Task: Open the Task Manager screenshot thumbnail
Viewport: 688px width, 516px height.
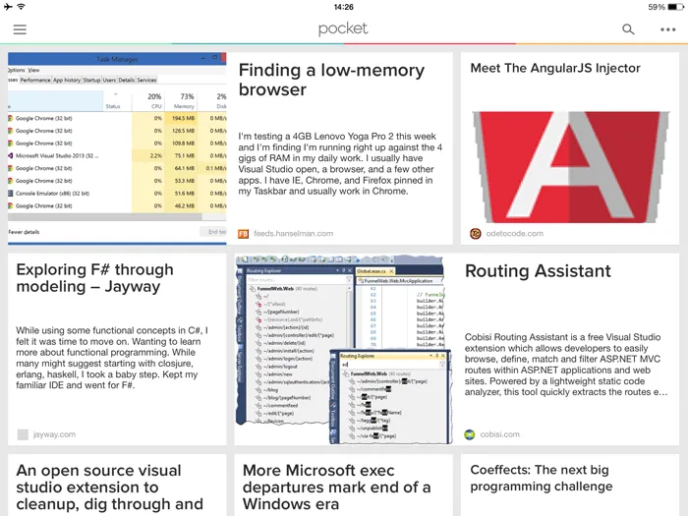Action: tap(117, 147)
